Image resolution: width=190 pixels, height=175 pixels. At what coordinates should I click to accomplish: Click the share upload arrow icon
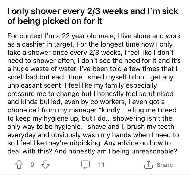148,165
